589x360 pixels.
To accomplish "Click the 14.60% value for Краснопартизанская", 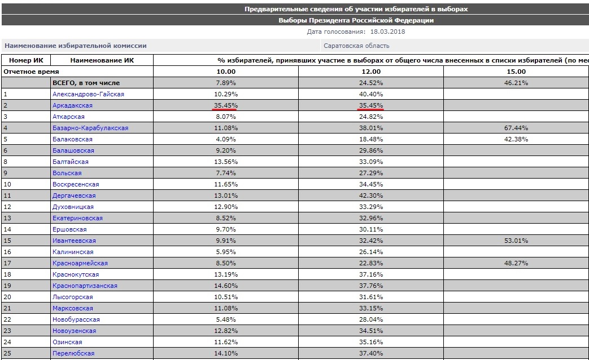I will [x=226, y=285].
